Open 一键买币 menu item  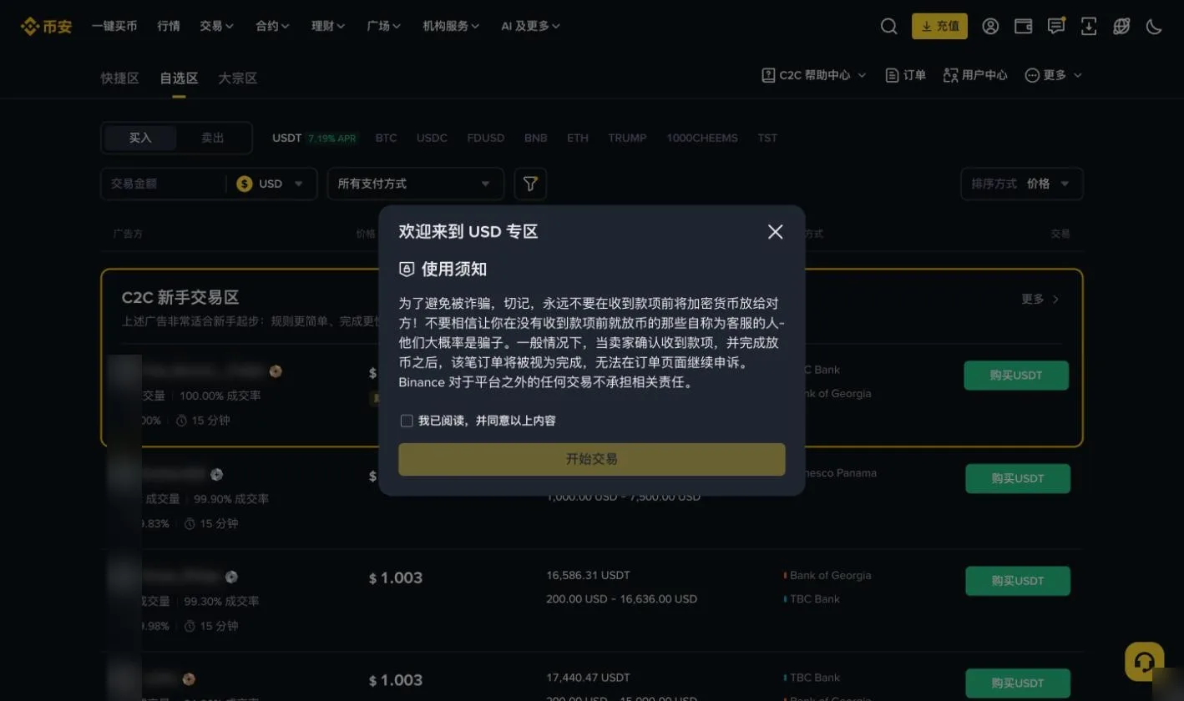[x=114, y=26]
